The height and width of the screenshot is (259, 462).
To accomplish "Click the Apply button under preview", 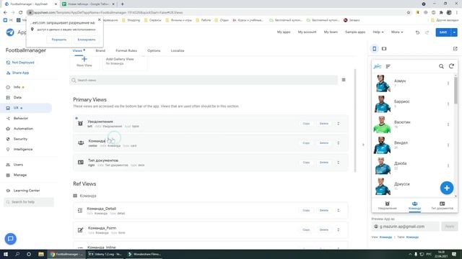I will pos(449,227).
